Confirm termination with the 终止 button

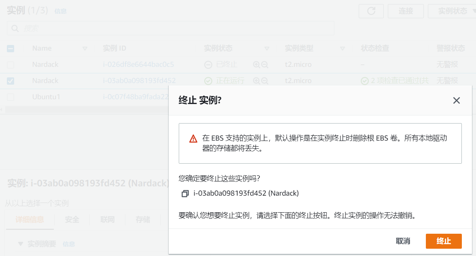443,241
